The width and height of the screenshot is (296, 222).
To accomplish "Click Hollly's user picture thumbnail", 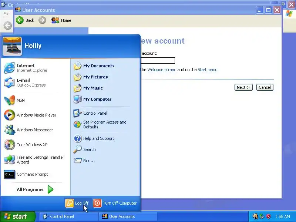I will click(x=12, y=46).
